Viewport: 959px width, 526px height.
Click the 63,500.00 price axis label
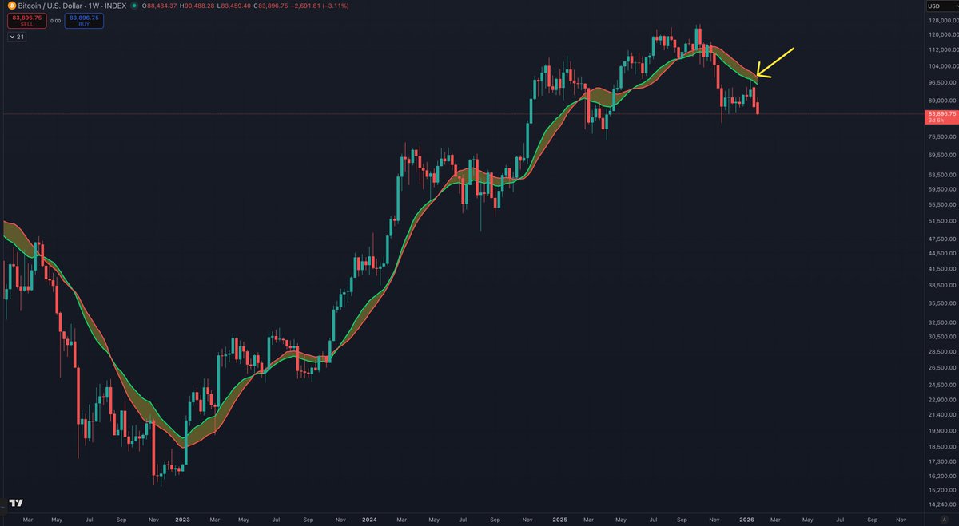941,175
